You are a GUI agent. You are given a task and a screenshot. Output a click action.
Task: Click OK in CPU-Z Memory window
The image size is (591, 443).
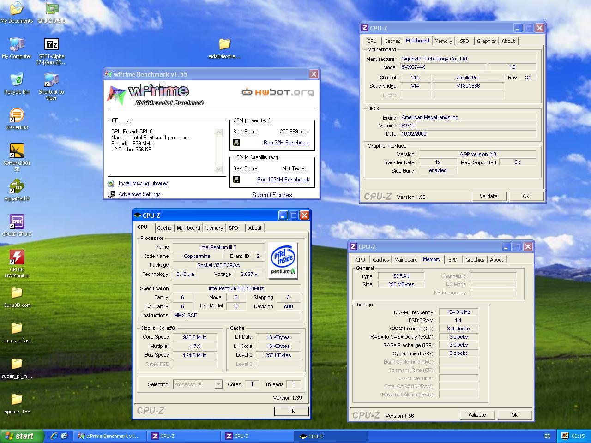[x=514, y=415]
